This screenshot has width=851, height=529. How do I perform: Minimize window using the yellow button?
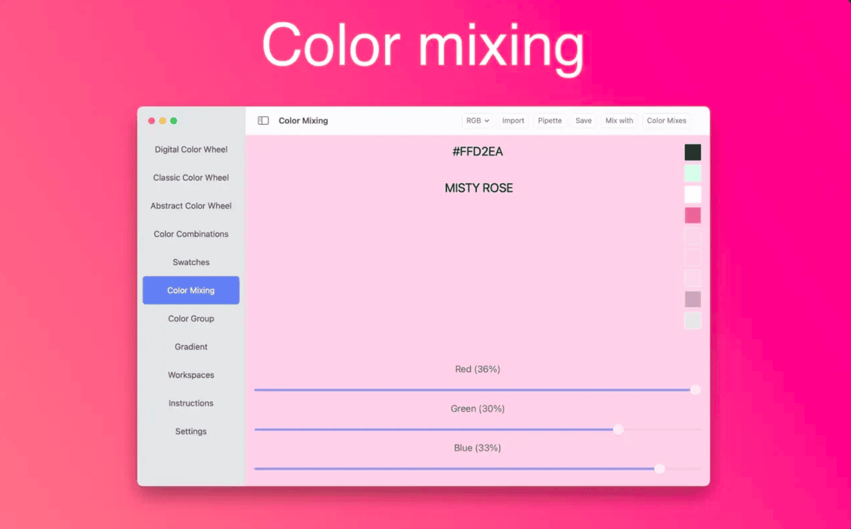coord(162,120)
